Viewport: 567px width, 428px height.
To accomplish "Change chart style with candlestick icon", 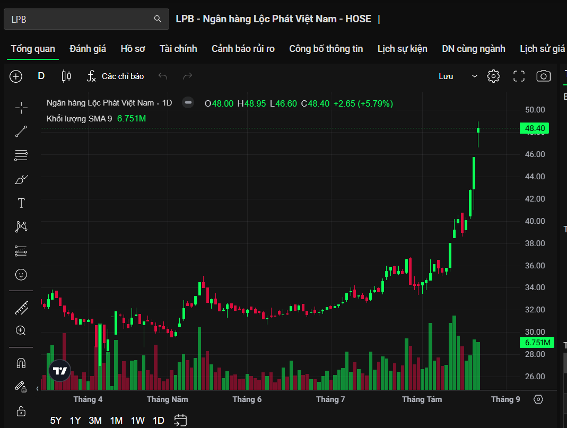I will coord(66,76).
